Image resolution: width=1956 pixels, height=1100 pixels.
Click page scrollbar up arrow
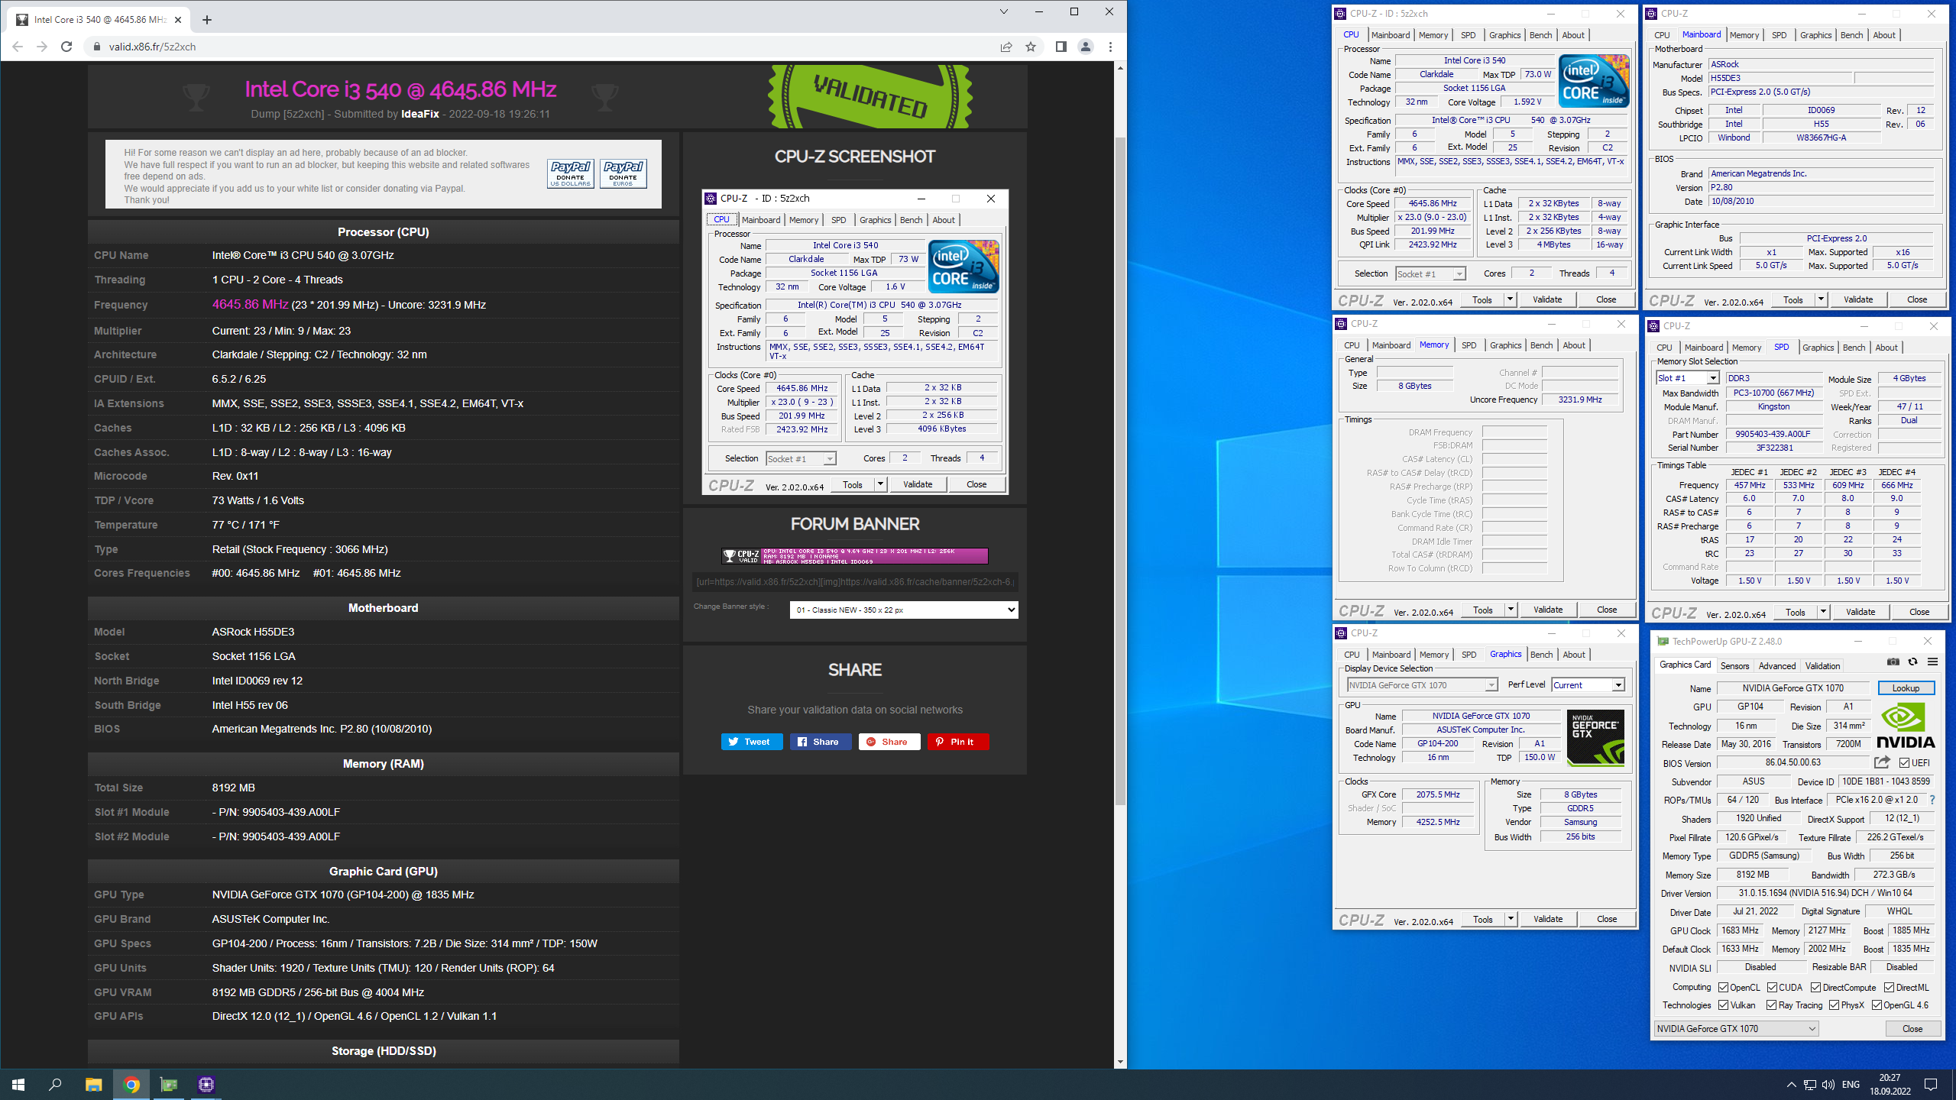pos(1120,68)
